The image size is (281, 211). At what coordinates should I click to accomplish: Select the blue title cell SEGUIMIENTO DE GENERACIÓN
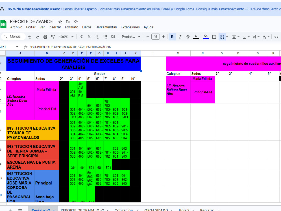click(x=74, y=64)
